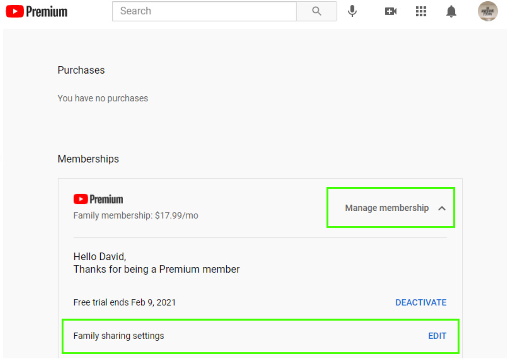Click the Premium logo in membership card
The image size is (507, 364).
(98, 199)
